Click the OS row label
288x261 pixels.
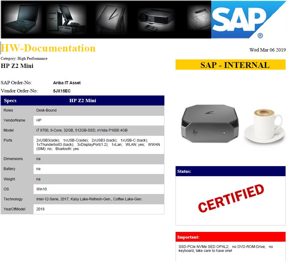[x=6, y=189]
